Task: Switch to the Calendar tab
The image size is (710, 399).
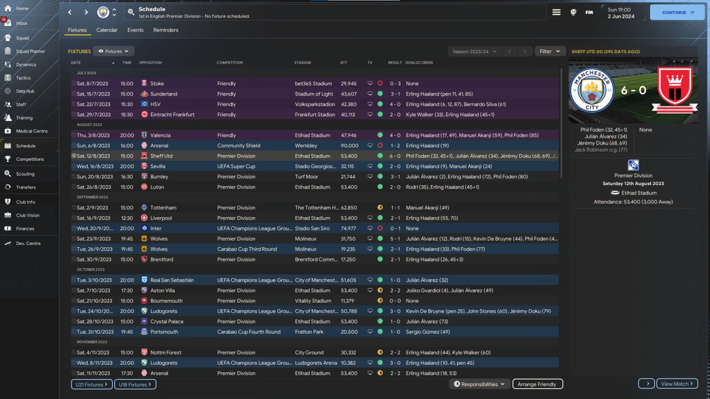Action: pos(107,30)
